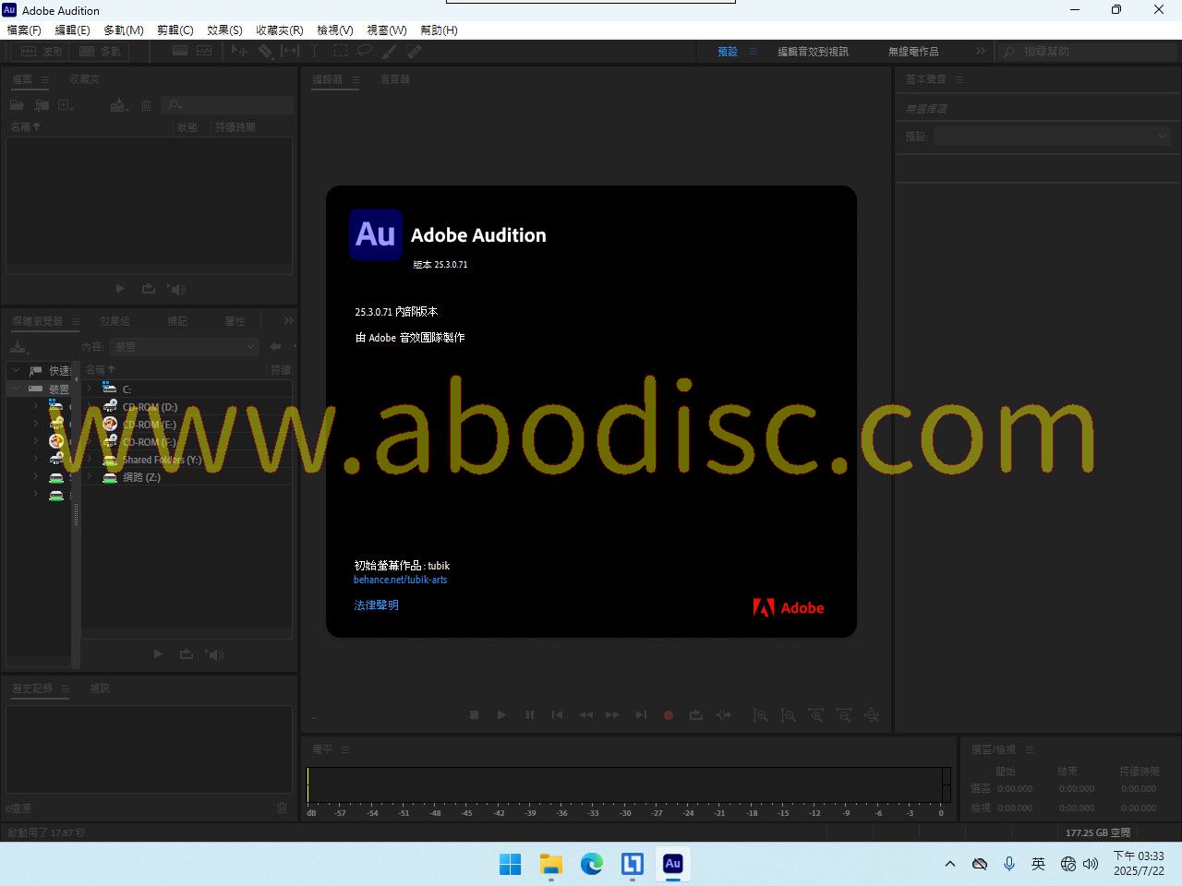Click the Zoom Out Full icon
Screen dimensions: 1182x886
[871, 714]
